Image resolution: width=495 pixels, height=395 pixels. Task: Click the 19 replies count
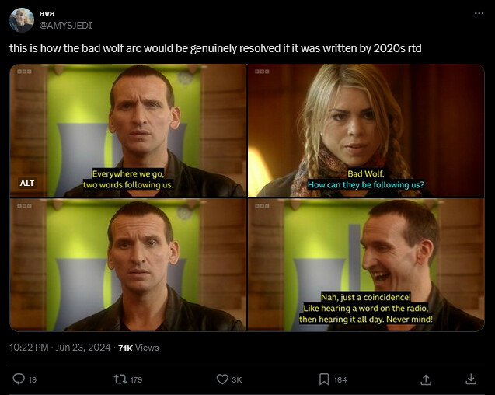coord(33,379)
